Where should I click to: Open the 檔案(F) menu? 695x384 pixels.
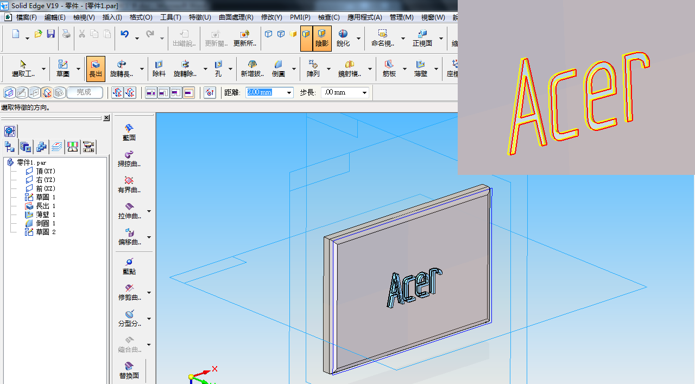[x=27, y=17]
